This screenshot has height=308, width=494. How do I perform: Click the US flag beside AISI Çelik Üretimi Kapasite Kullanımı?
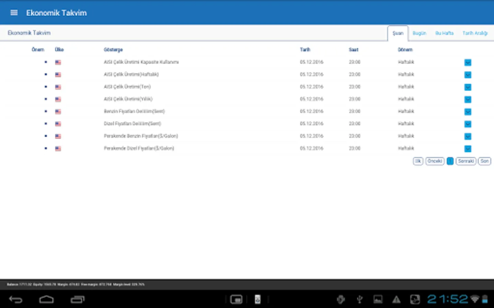coord(58,62)
